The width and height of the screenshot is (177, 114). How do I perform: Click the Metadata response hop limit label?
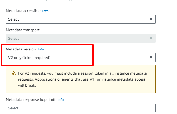click(30, 100)
